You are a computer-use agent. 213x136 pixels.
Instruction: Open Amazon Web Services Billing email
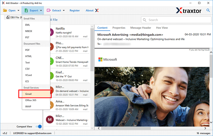point(70,105)
